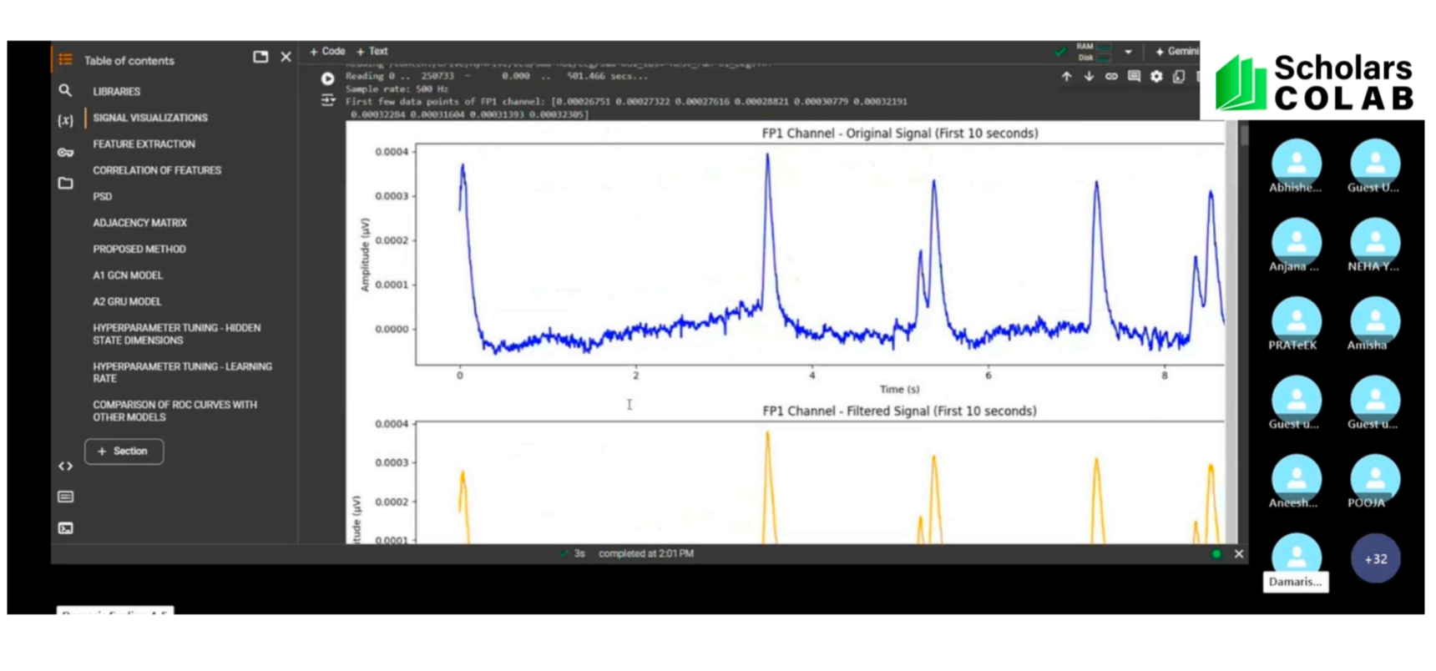This screenshot has height=671, width=1436.
Task: Click the + Section button
Action: (124, 452)
